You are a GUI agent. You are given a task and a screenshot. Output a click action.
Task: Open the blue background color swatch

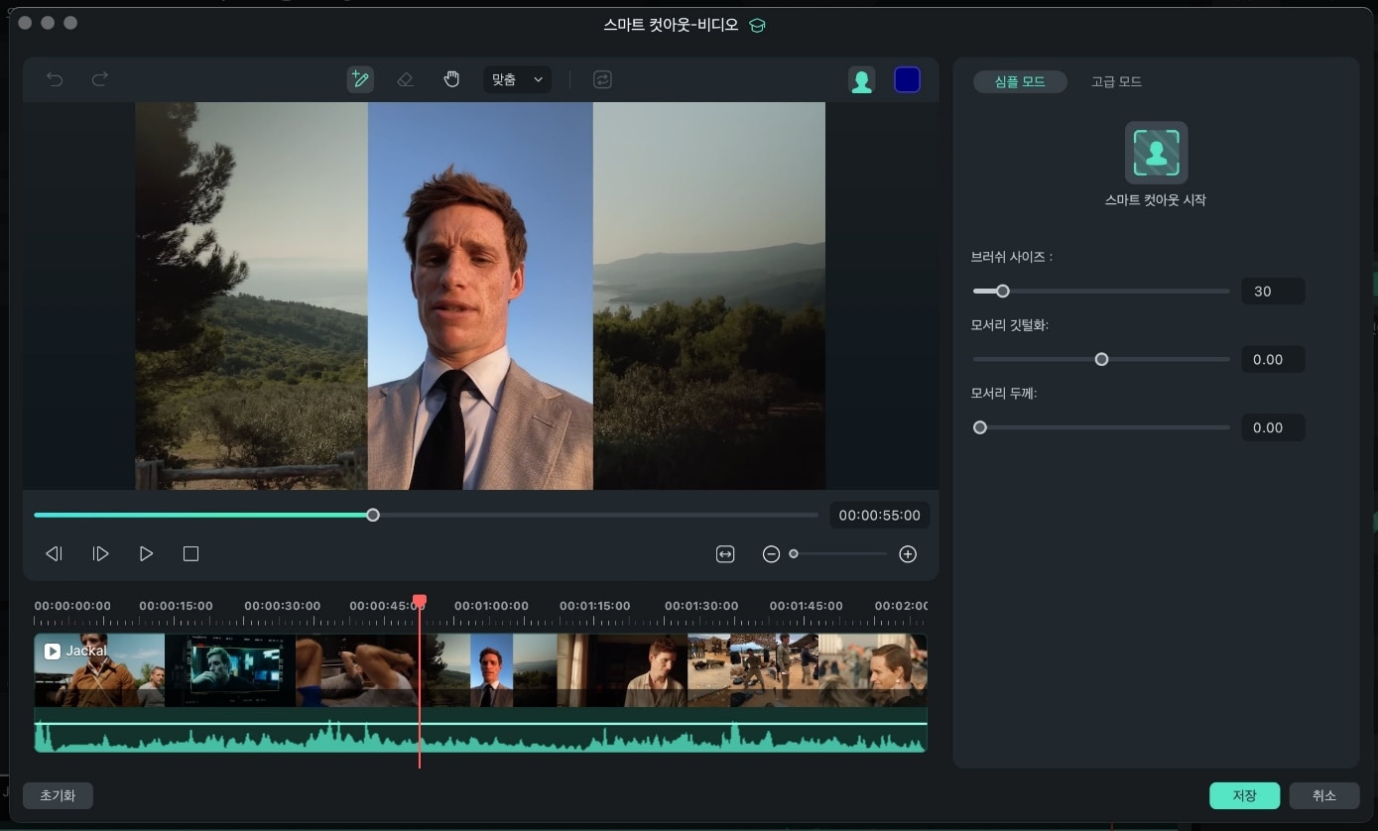click(907, 80)
